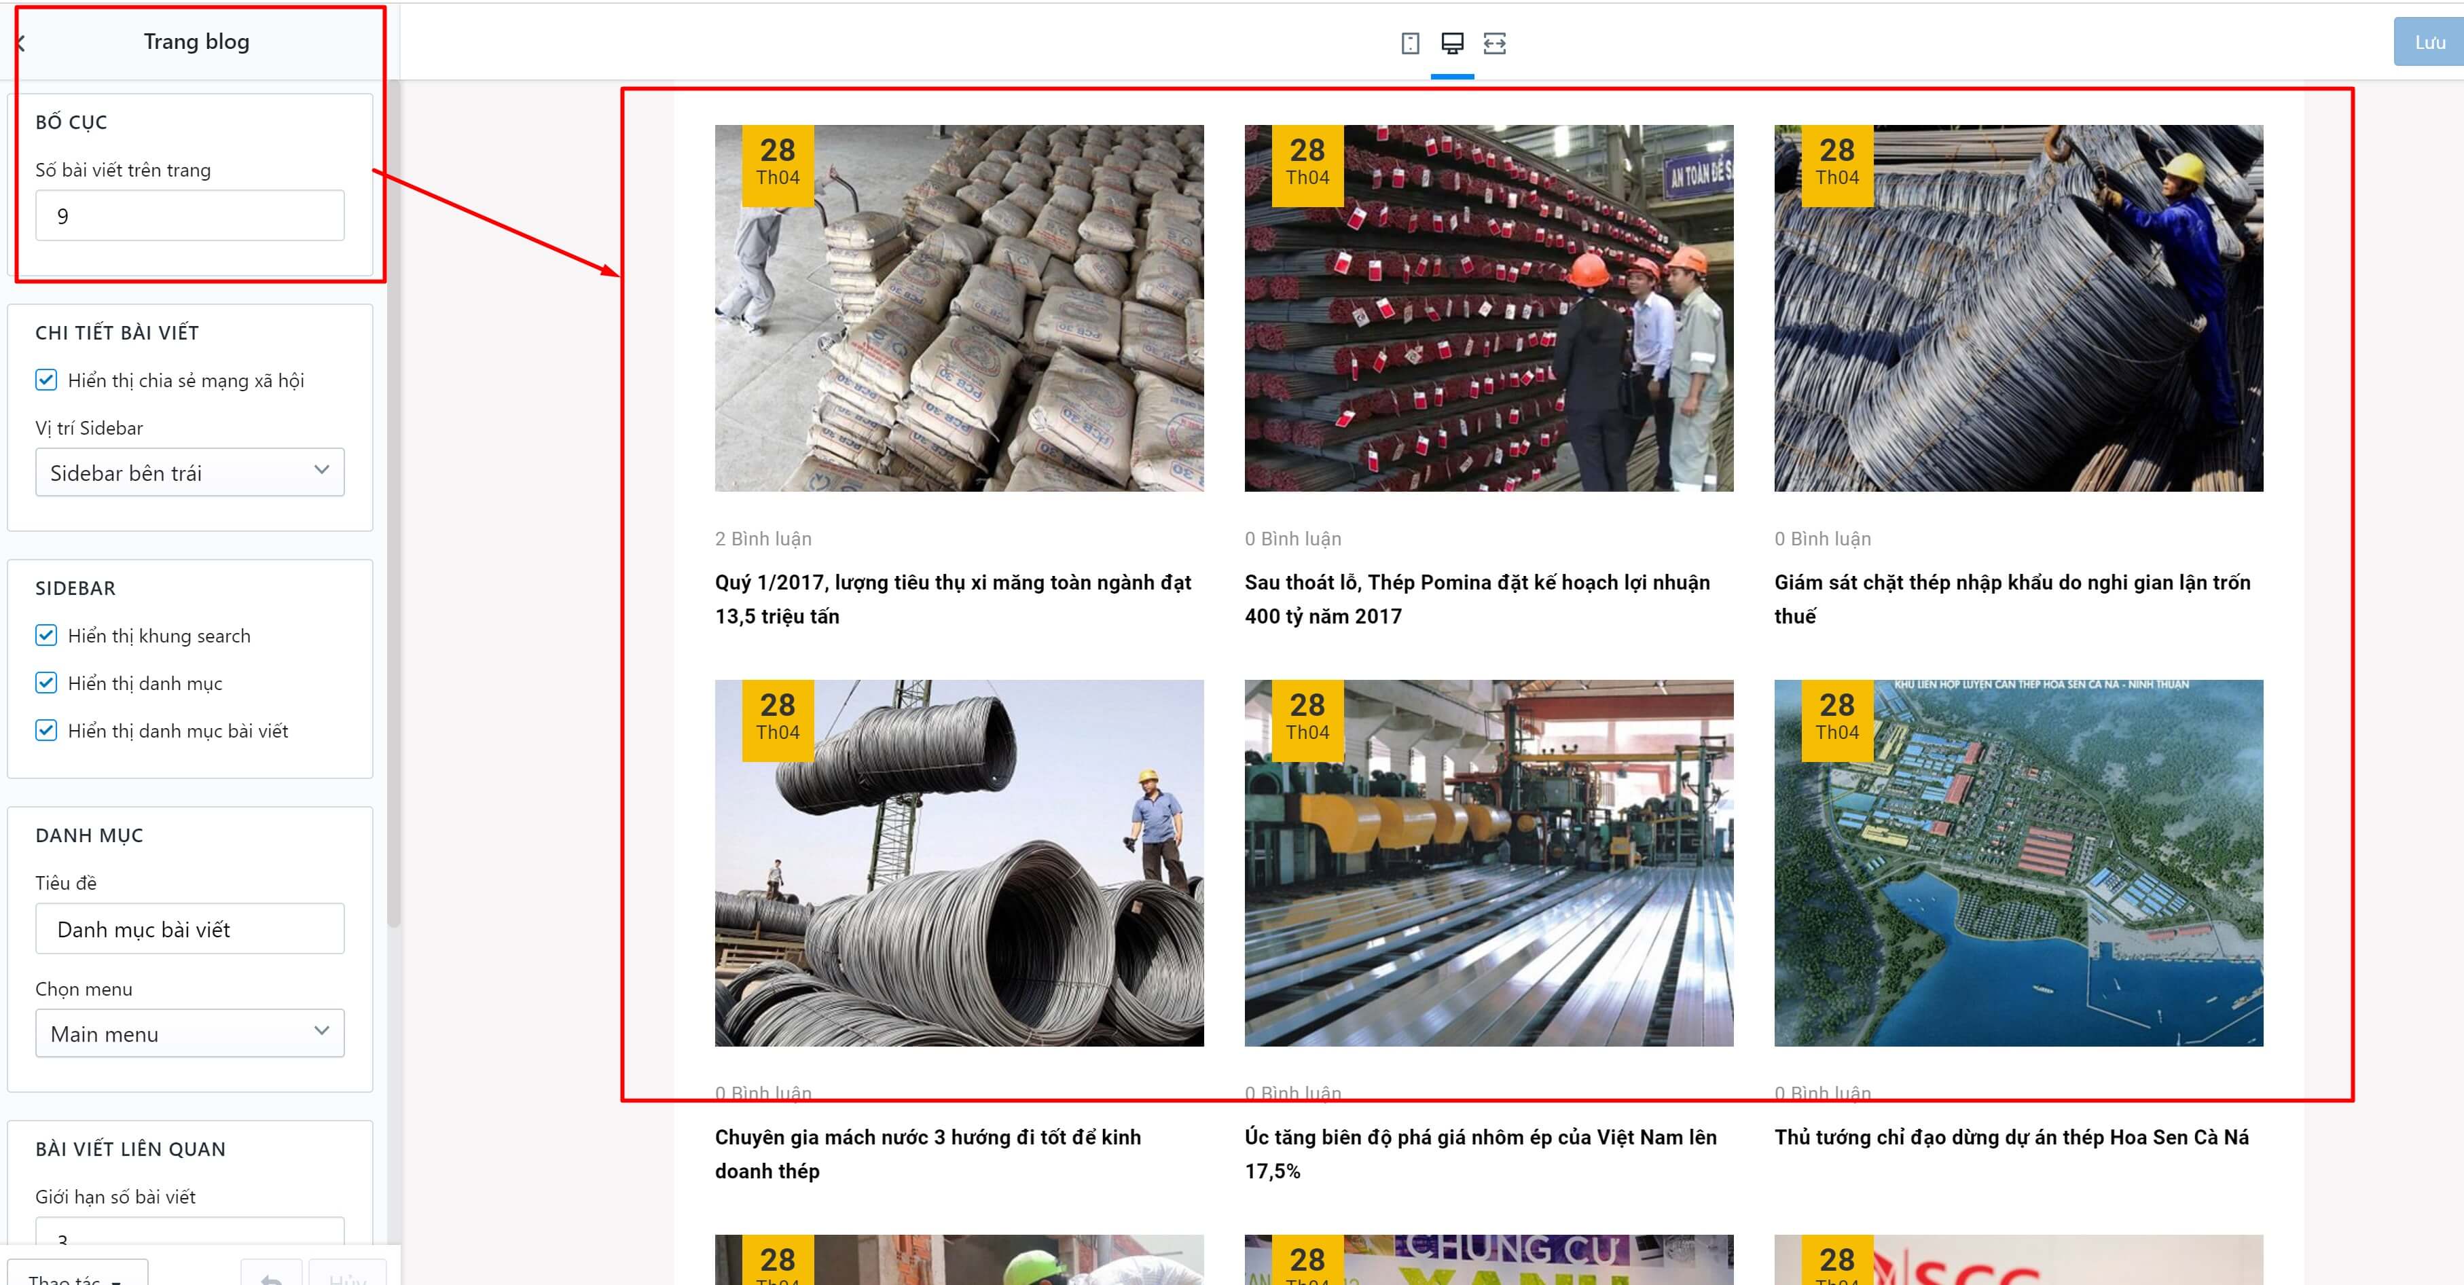Uncheck Hiển thị khung search
The image size is (2464, 1285).
coord(46,635)
